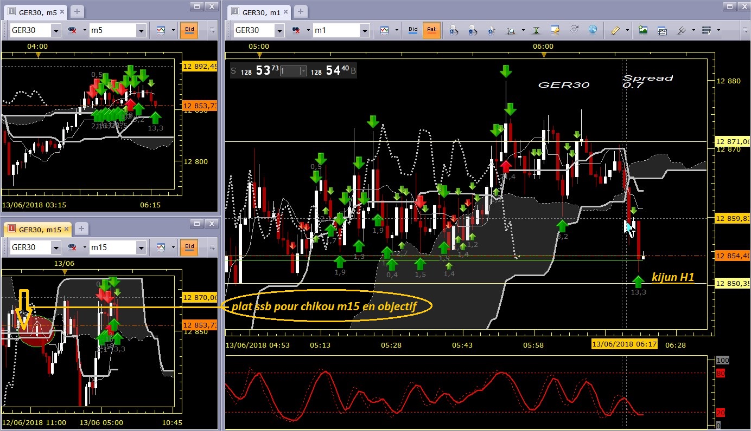
Task: Toggle the Bid price line in m1 toolbar
Action: pos(413,30)
